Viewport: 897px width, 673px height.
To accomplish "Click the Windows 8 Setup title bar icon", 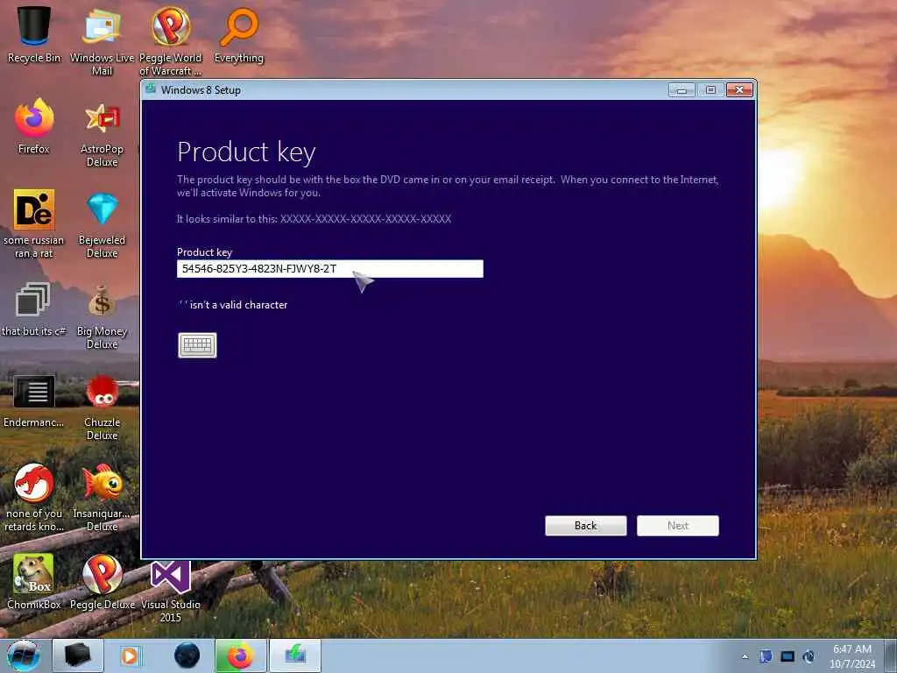I will click(151, 89).
